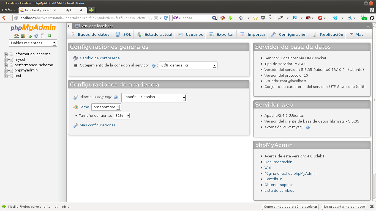376x211 pixels.
Task: Expand the mysql database node
Action: (6, 60)
